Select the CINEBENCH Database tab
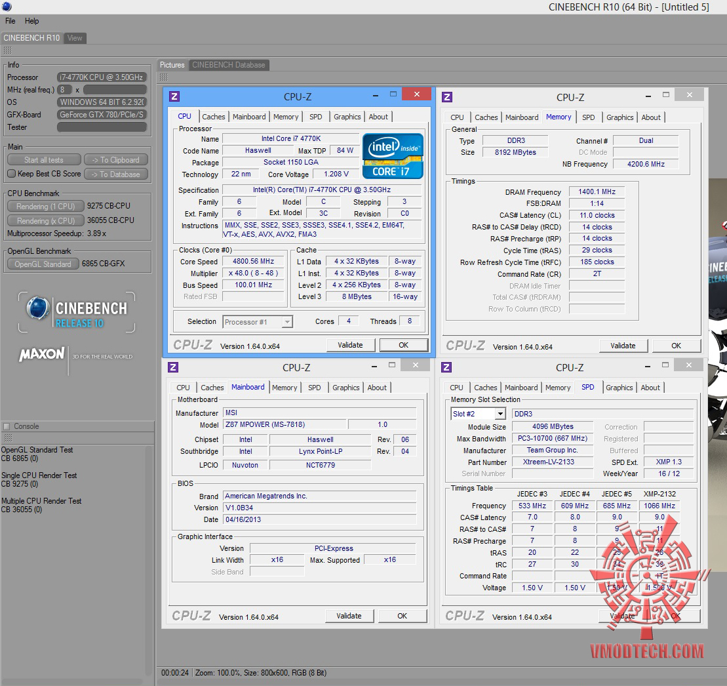 coord(229,65)
